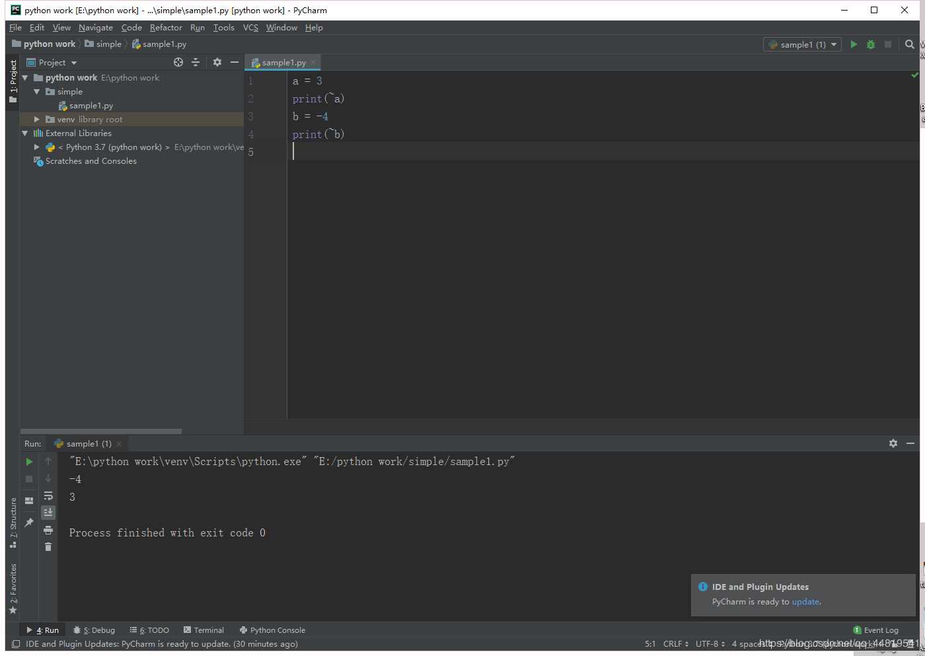Click the green inspection checkmark in editor
Image resolution: width=925 pixels, height=656 pixels.
coord(914,75)
